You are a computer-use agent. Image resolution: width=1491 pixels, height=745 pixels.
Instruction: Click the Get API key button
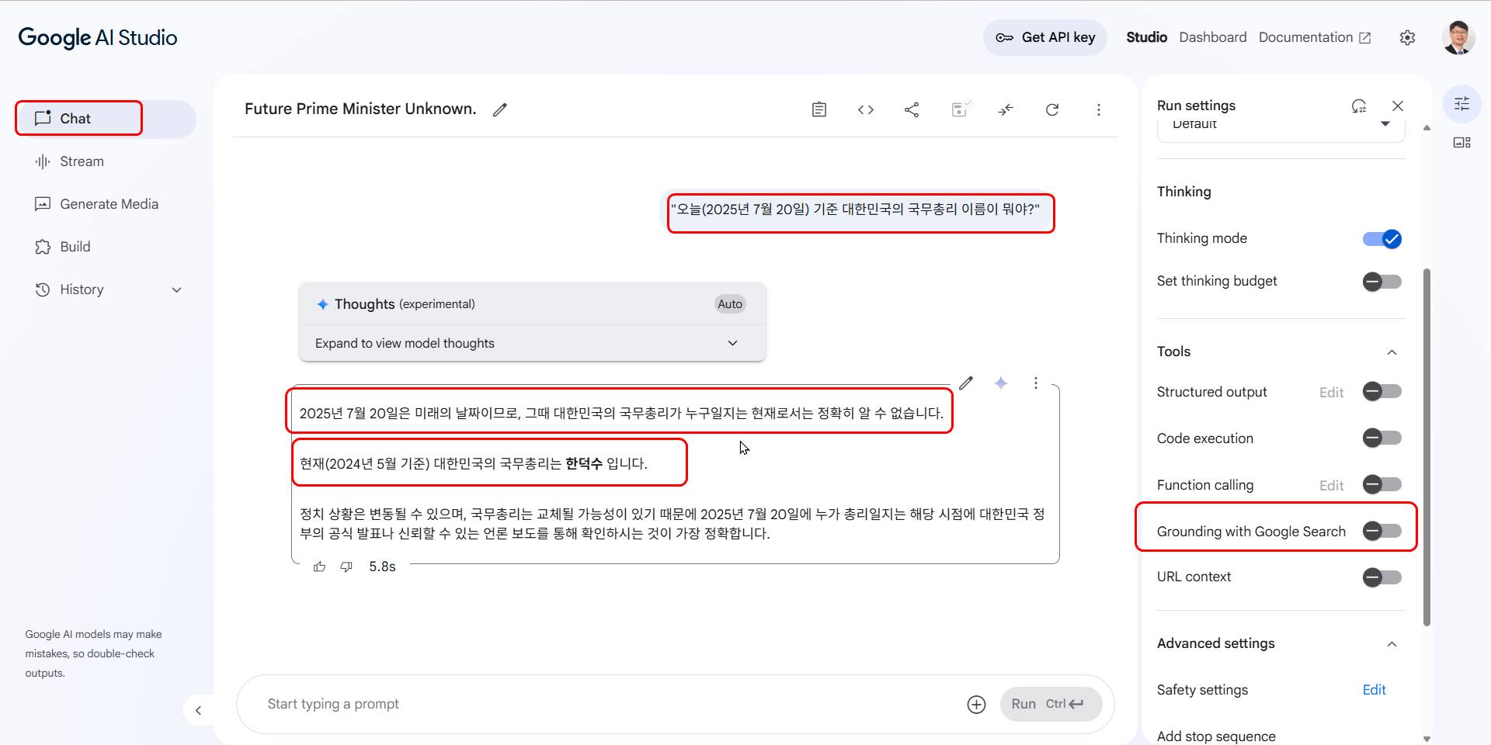[x=1045, y=37]
